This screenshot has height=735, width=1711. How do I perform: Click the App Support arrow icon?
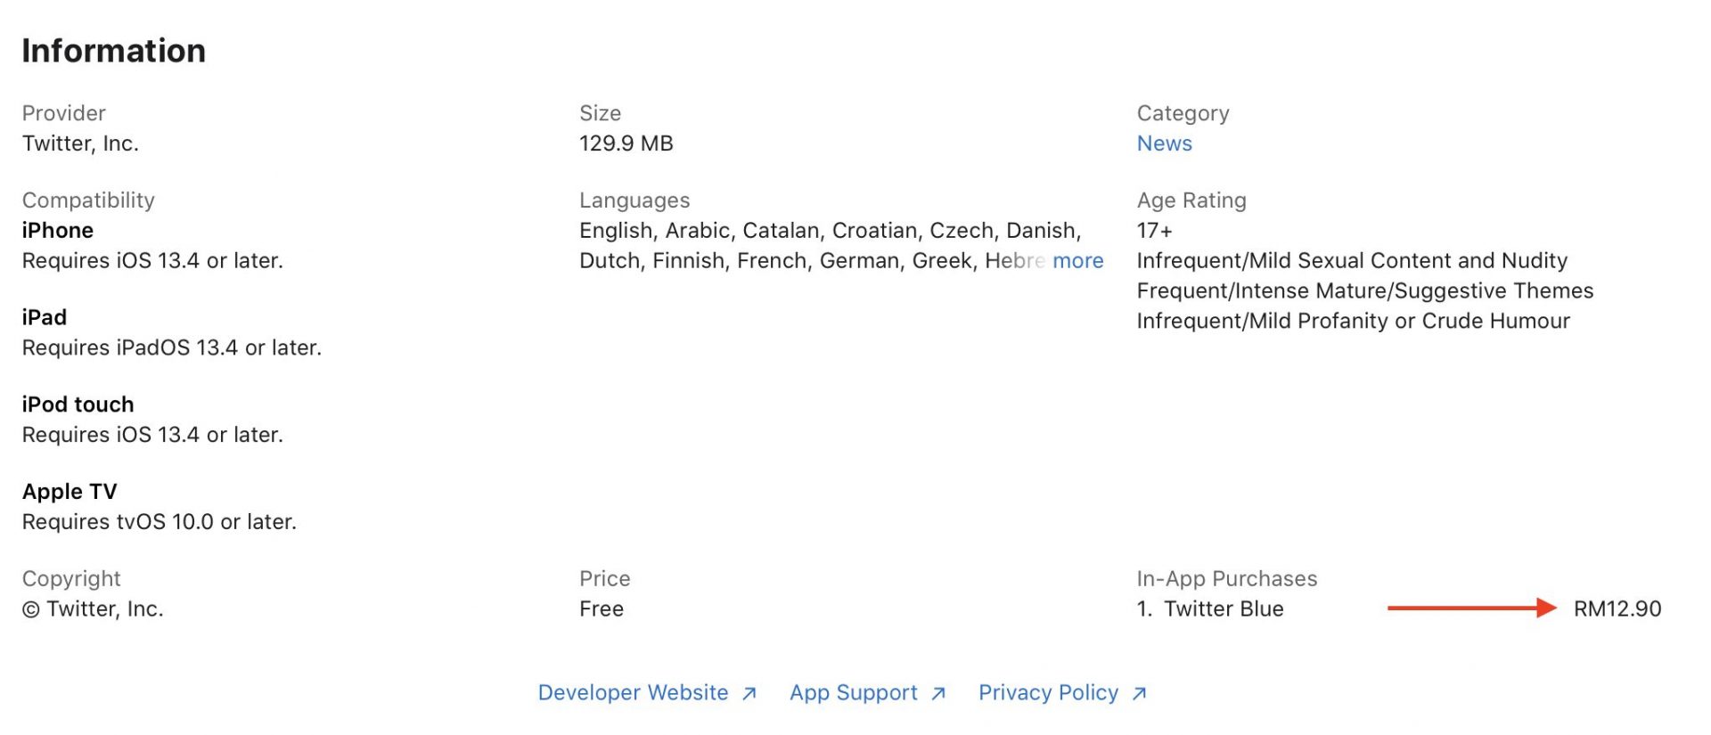(938, 694)
